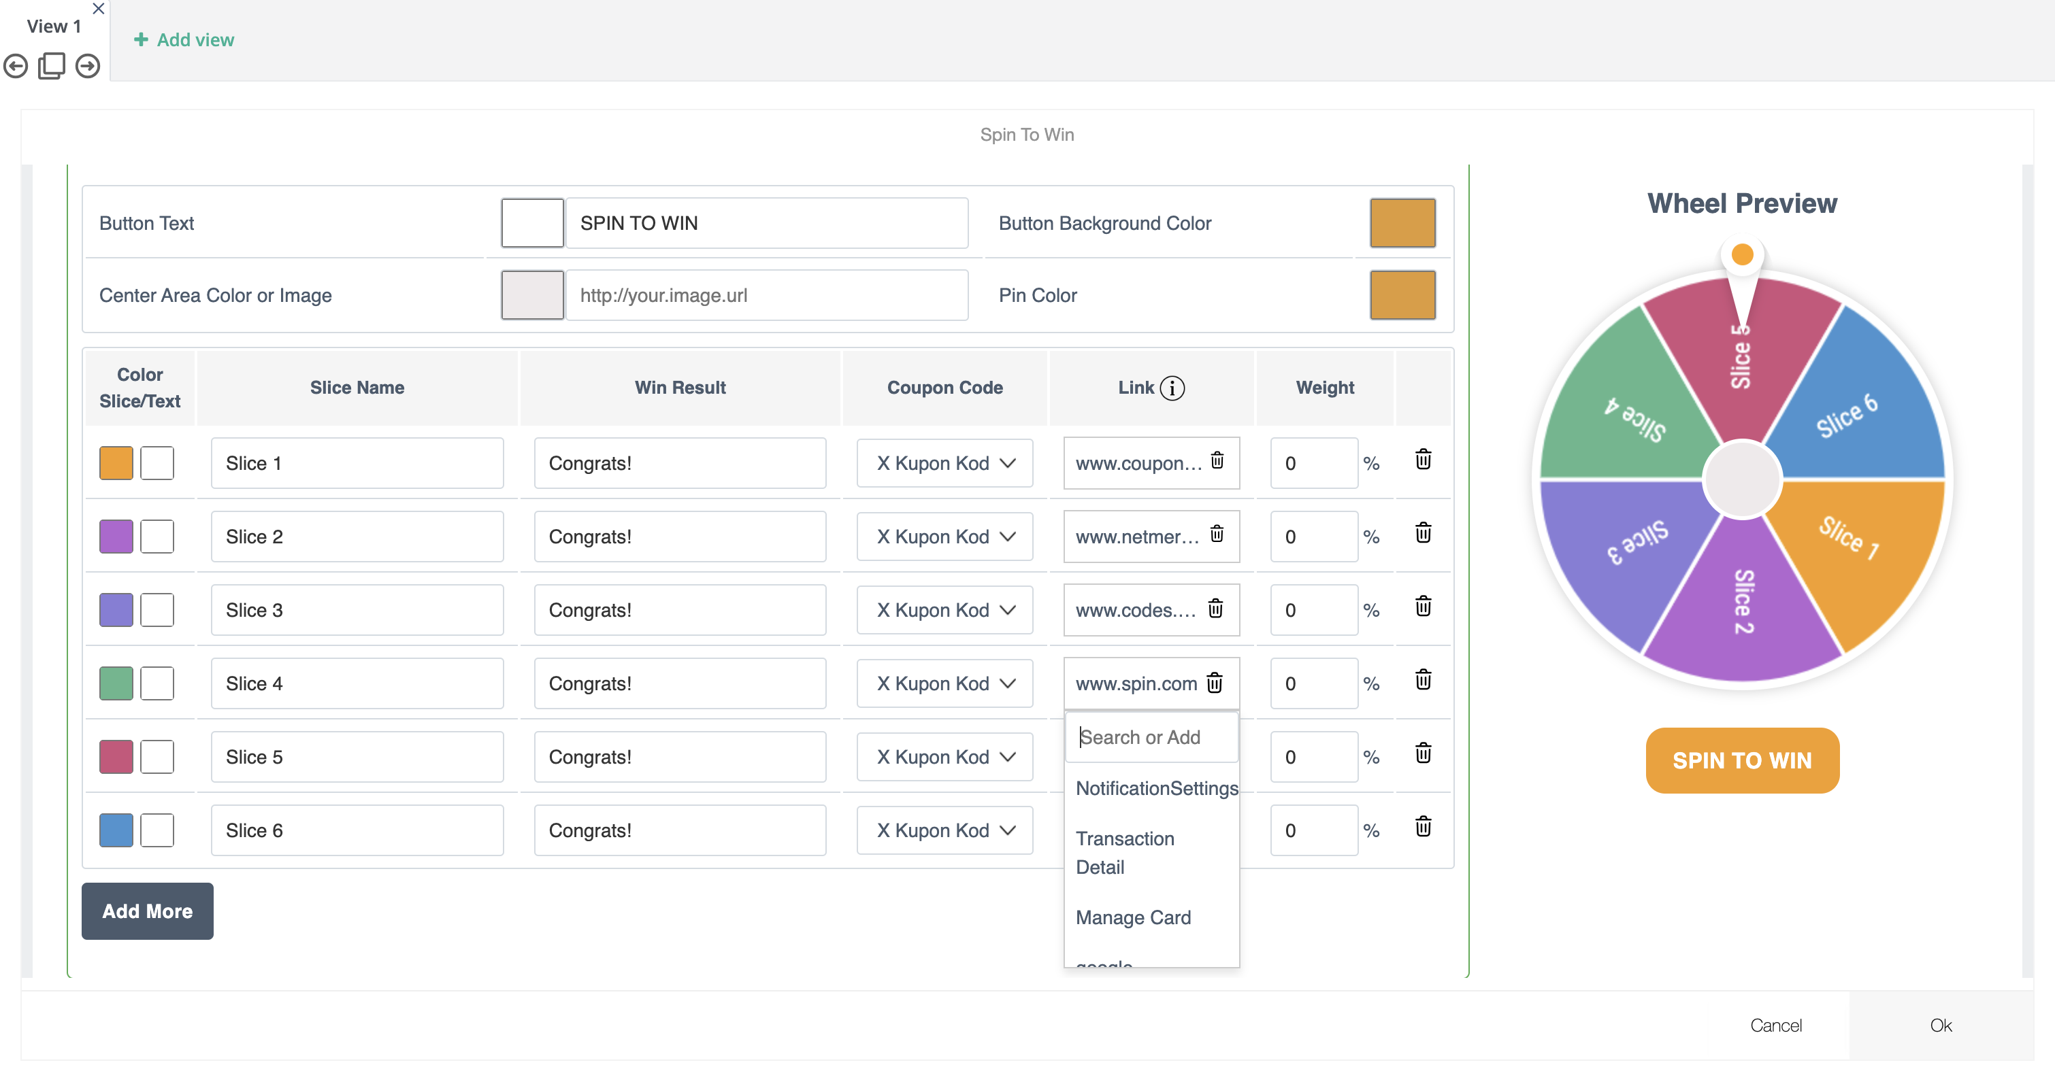Click the Slice 6 weight field
This screenshot has height=1069, width=2055.
click(x=1314, y=830)
